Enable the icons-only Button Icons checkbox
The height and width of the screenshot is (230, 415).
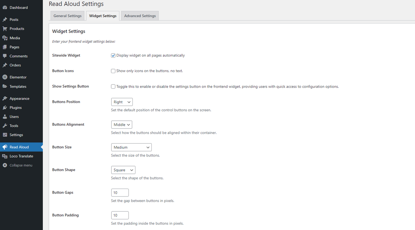click(x=113, y=71)
